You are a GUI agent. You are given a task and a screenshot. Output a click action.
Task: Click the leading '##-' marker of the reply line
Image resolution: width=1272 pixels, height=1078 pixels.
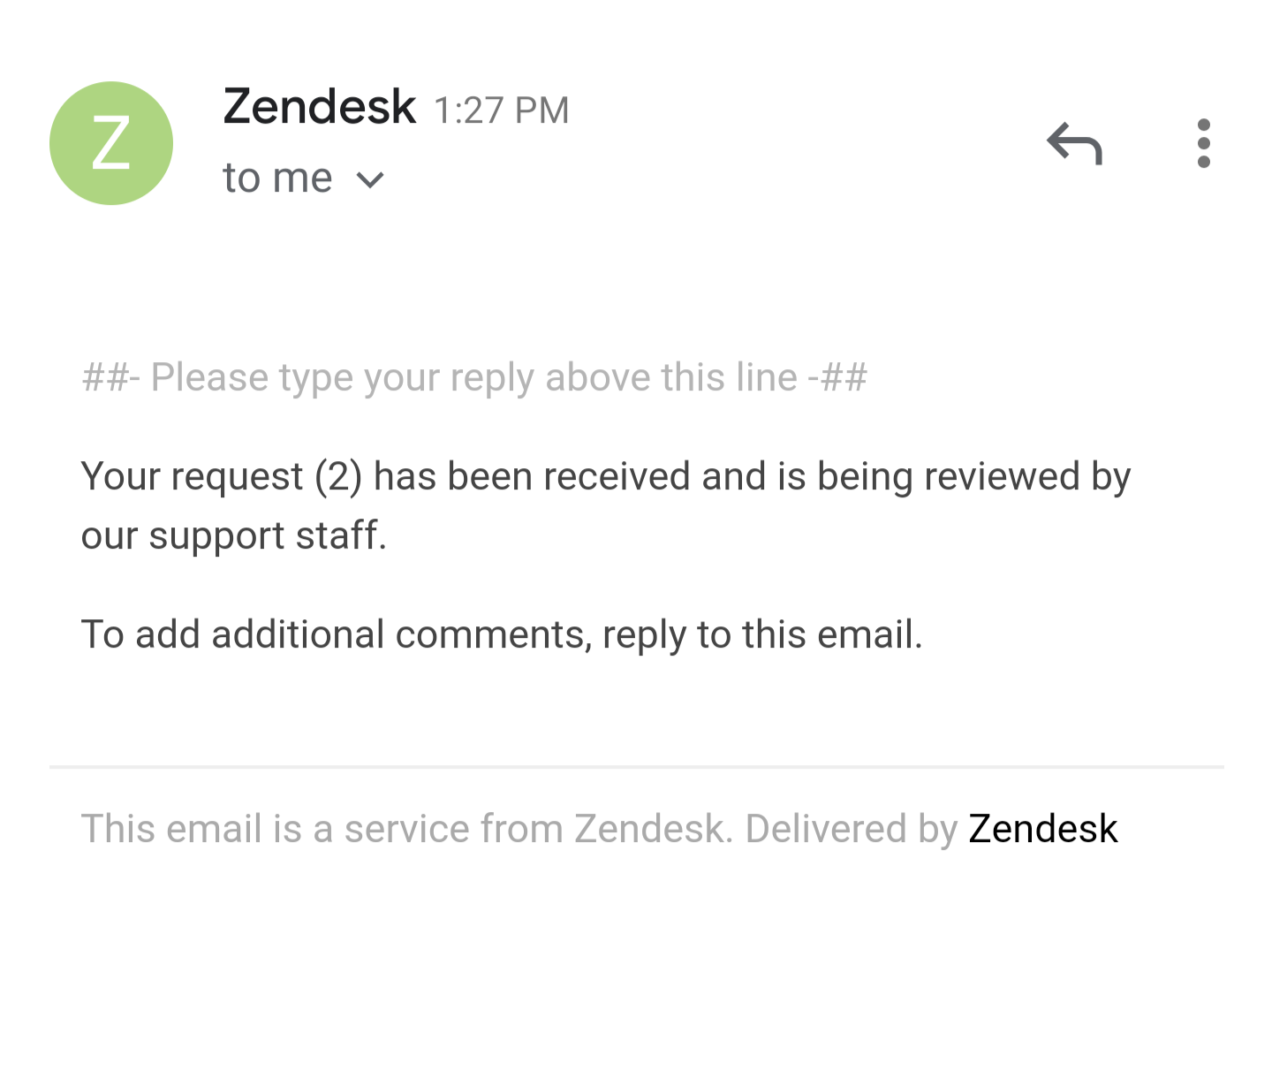(x=110, y=378)
